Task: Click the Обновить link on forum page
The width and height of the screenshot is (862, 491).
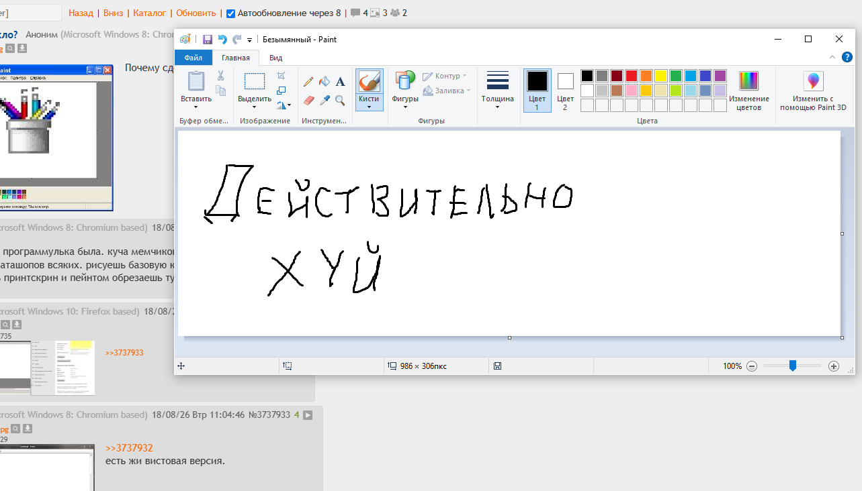Action: (196, 13)
